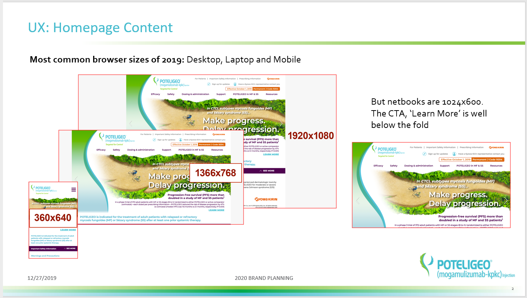Click For Patients link in netbook screenshot
527x298 pixels.
(x=416, y=147)
